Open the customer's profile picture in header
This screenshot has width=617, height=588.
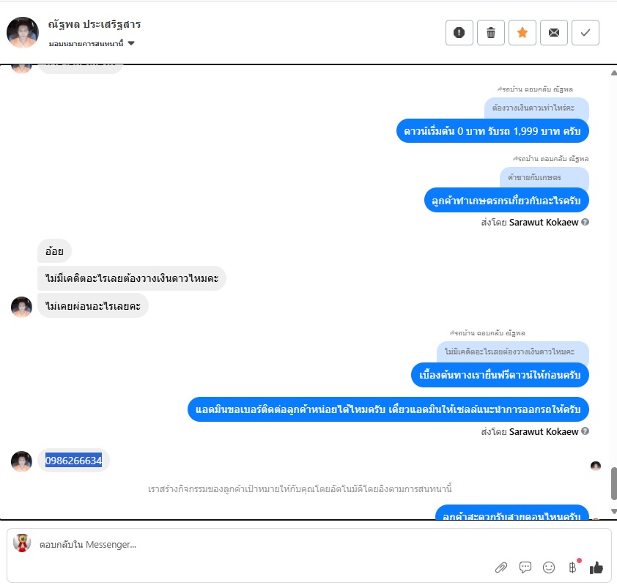(23, 32)
